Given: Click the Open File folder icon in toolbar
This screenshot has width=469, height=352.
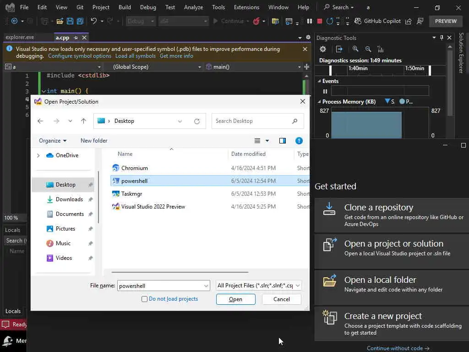Looking at the screenshot, I should [x=60, y=21].
